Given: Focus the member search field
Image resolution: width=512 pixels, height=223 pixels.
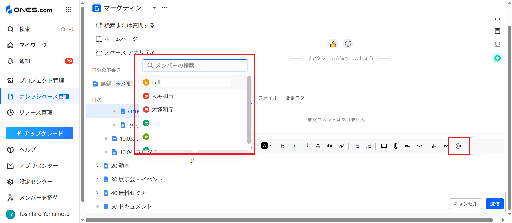Looking at the screenshot, I should click(x=195, y=65).
